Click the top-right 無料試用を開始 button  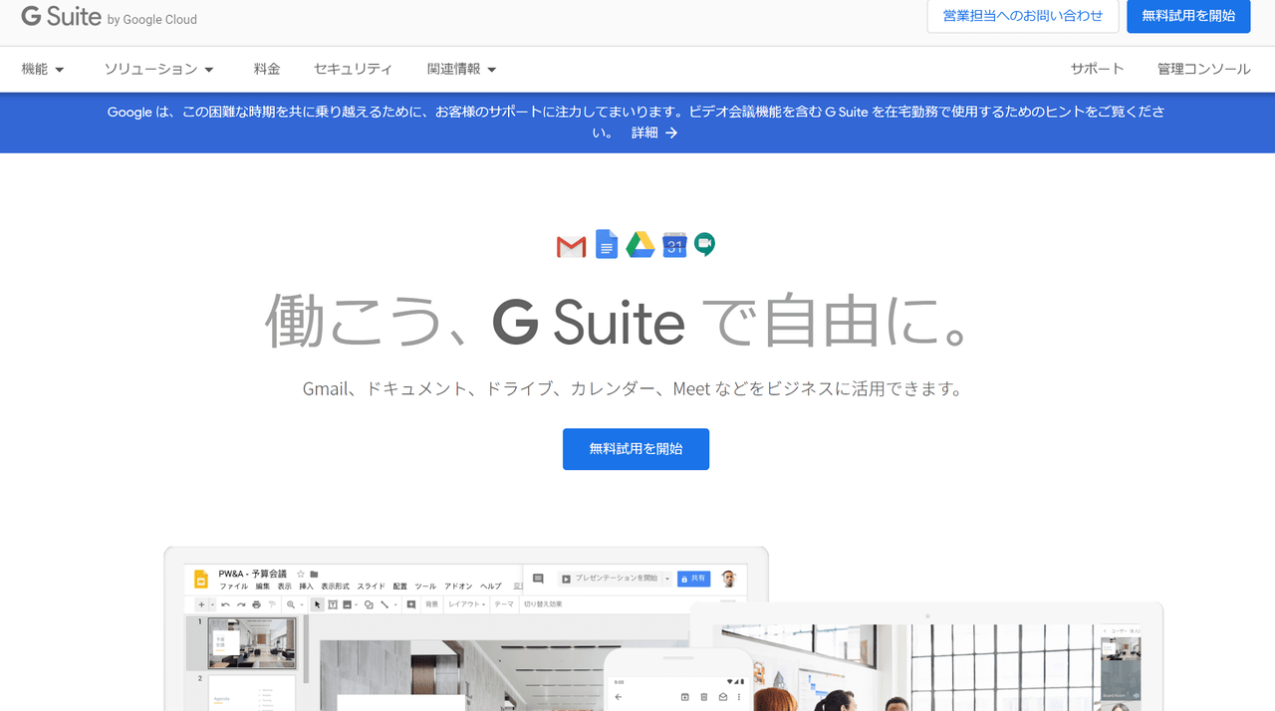[1188, 16]
